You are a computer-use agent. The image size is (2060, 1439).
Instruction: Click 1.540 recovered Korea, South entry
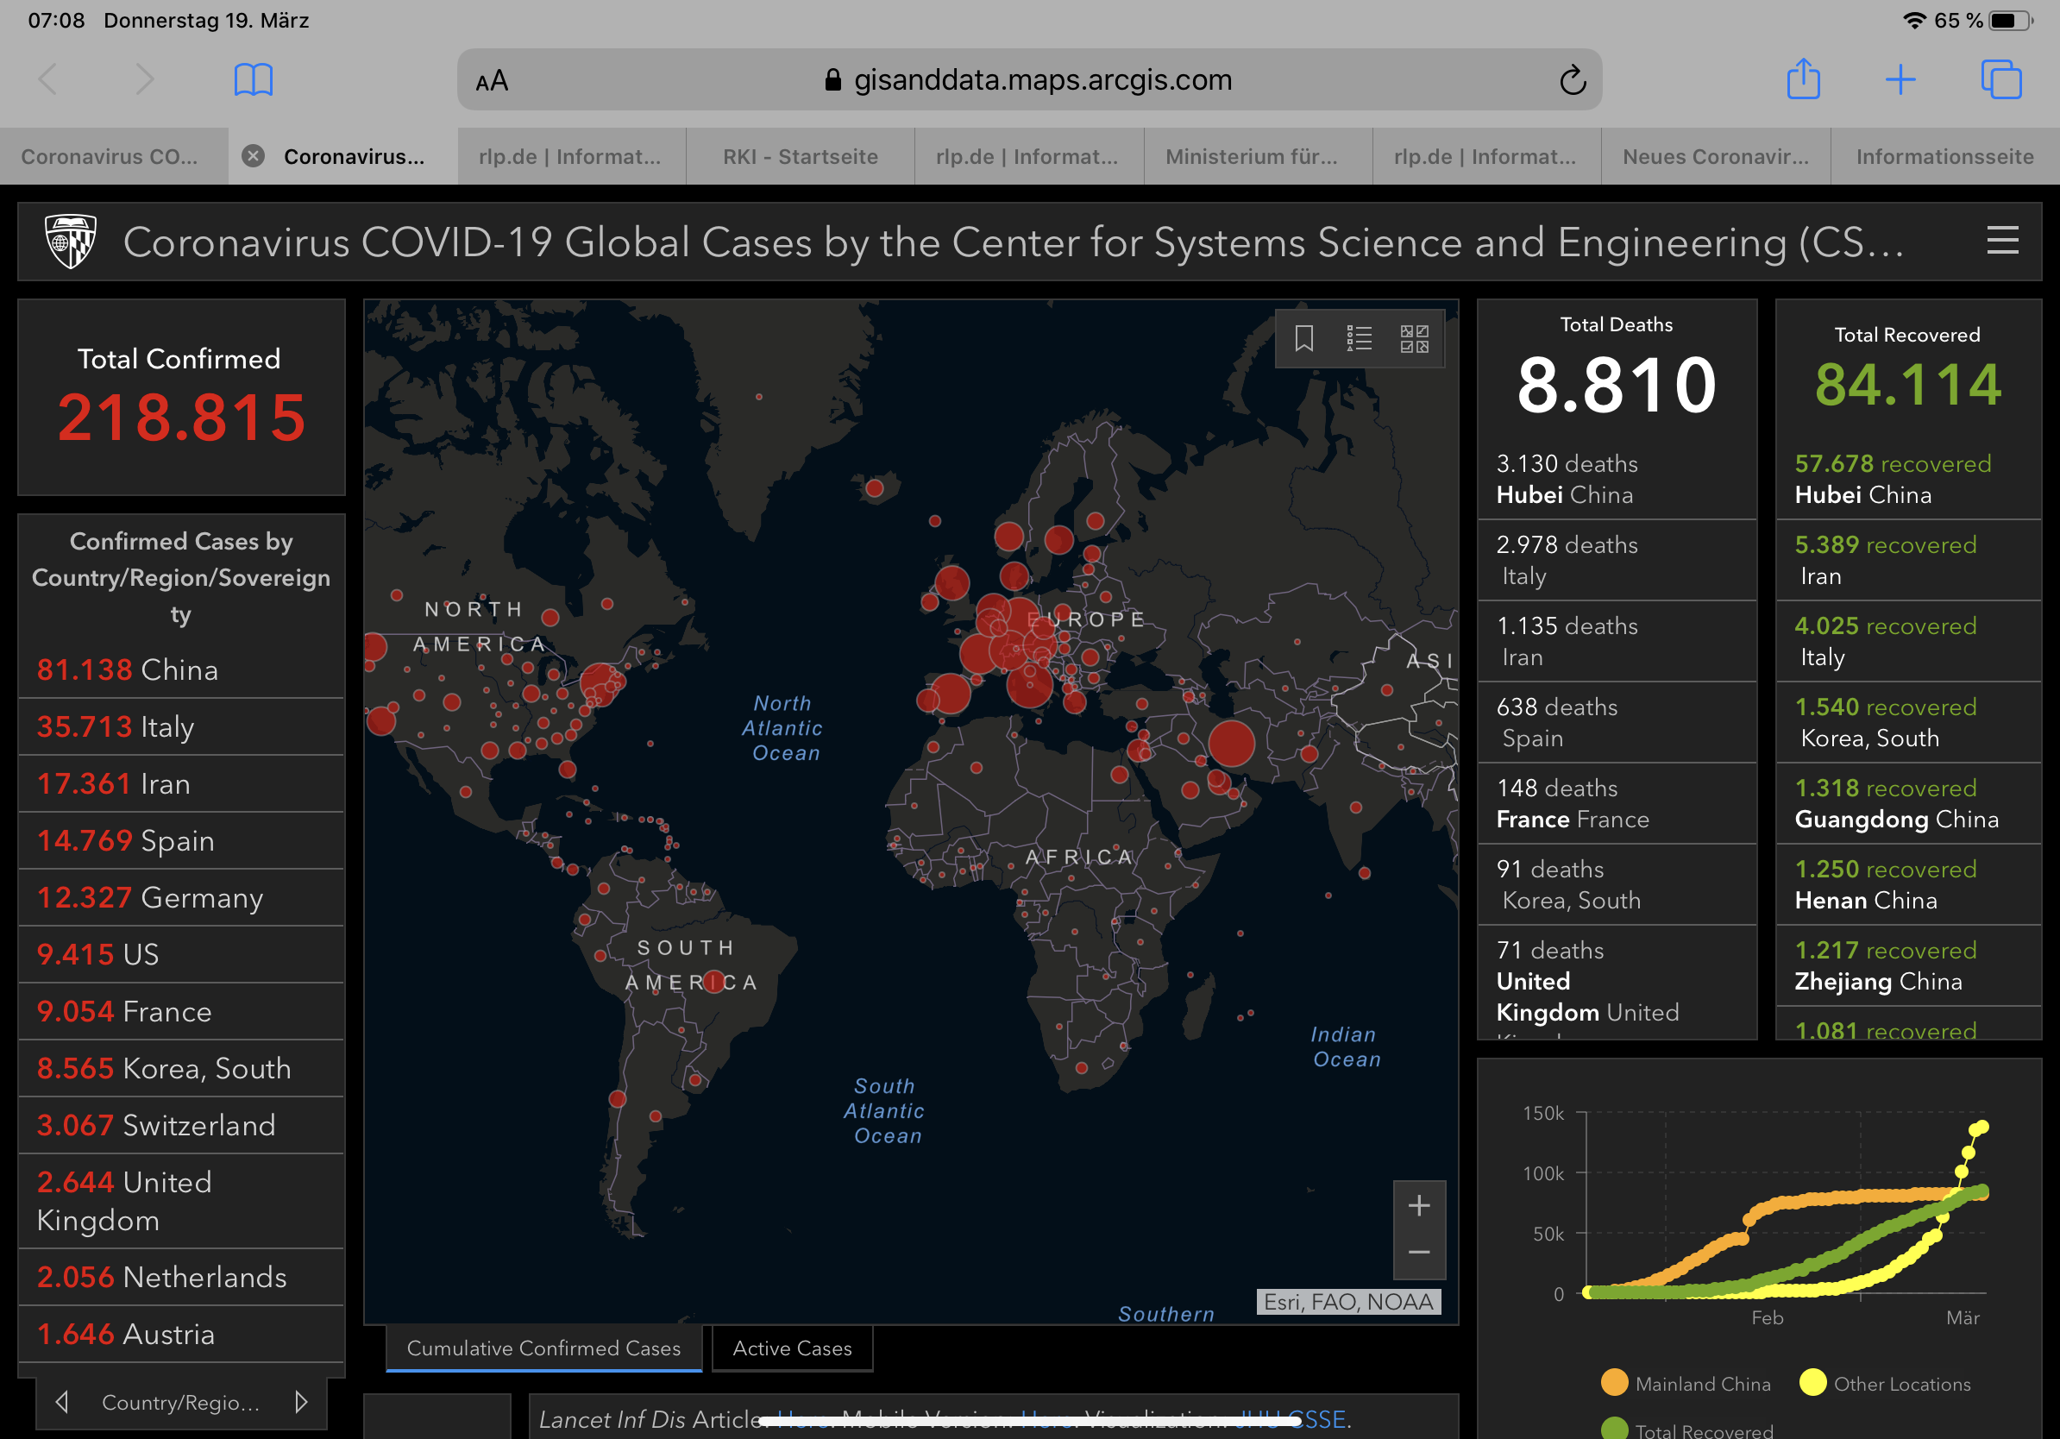(1908, 722)
